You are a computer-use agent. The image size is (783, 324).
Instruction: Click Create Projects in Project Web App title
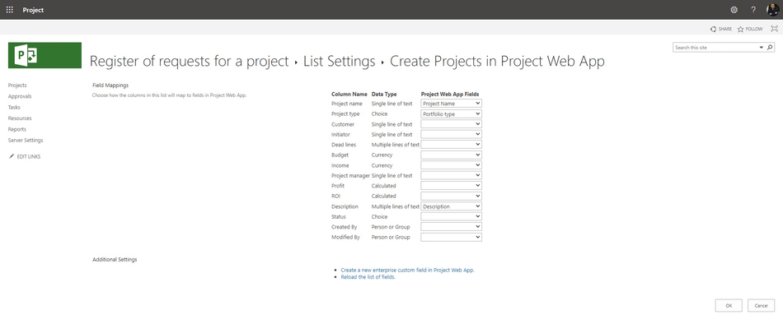[497, 62]
